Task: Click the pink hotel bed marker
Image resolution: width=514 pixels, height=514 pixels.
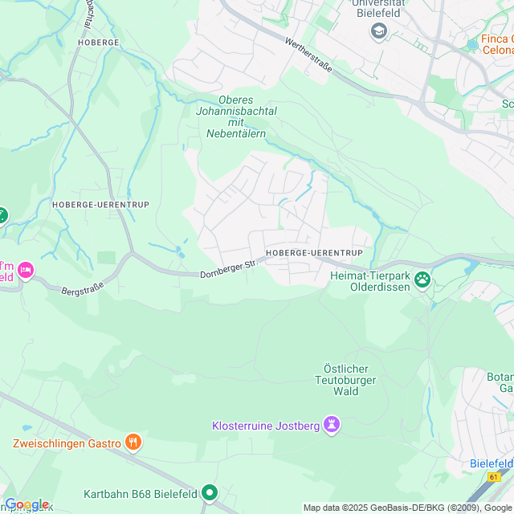Action: (26, 270)
